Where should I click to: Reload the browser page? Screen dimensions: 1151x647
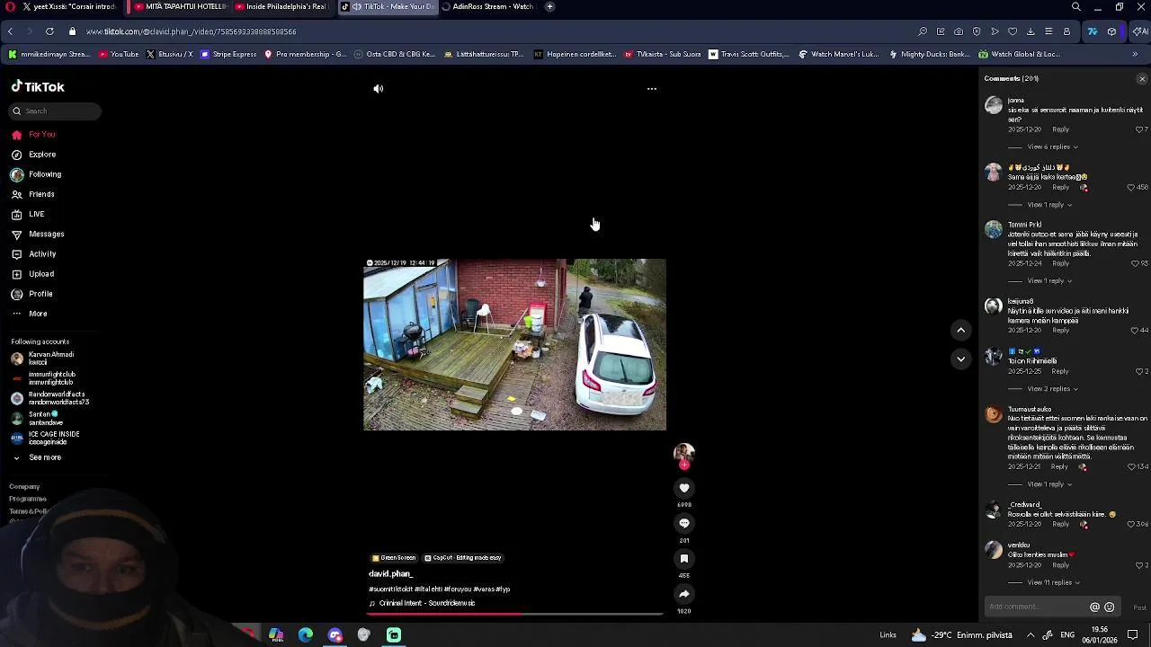pos(49,31)
